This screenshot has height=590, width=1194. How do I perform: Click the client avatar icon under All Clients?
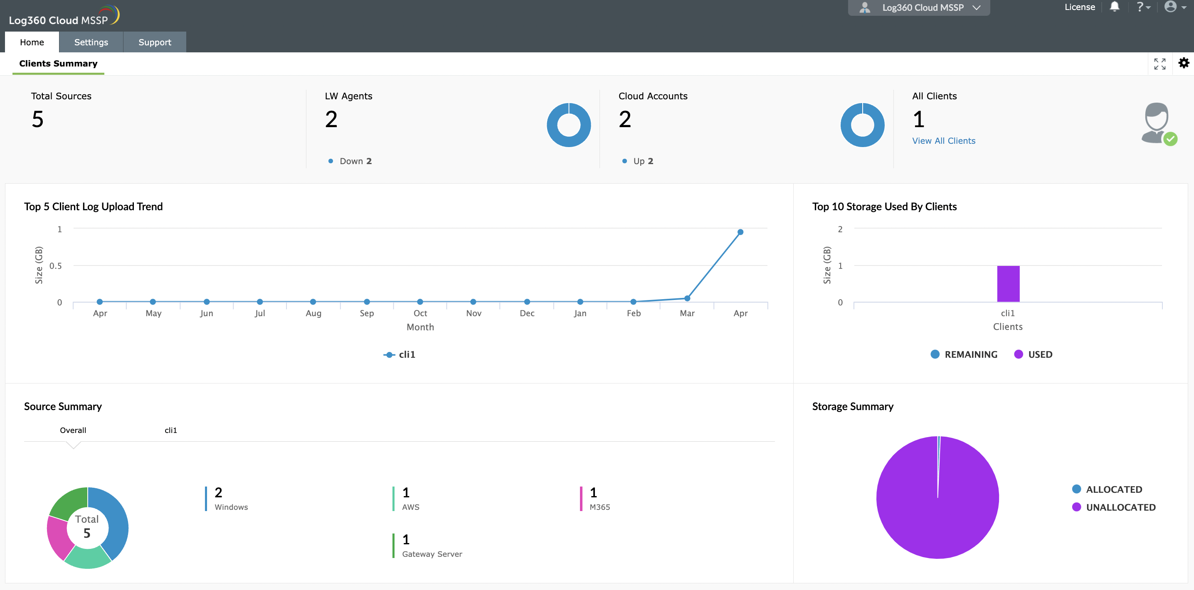click(x=1157, y=124)
